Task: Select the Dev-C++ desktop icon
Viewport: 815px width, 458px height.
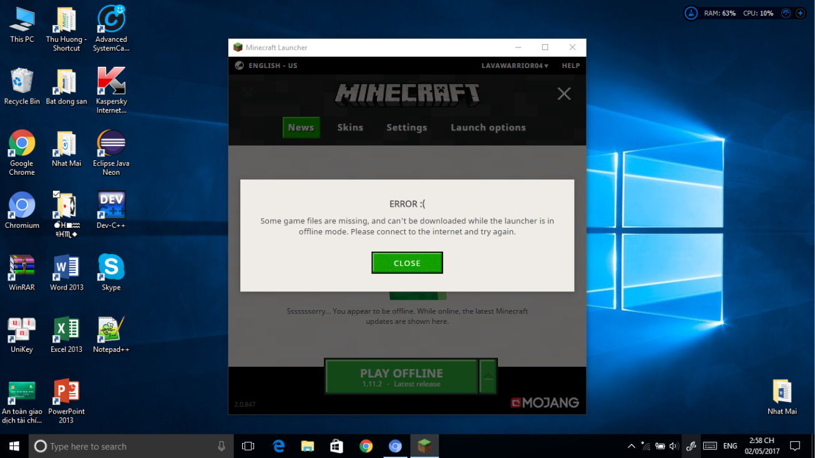Action: [111, 211]
